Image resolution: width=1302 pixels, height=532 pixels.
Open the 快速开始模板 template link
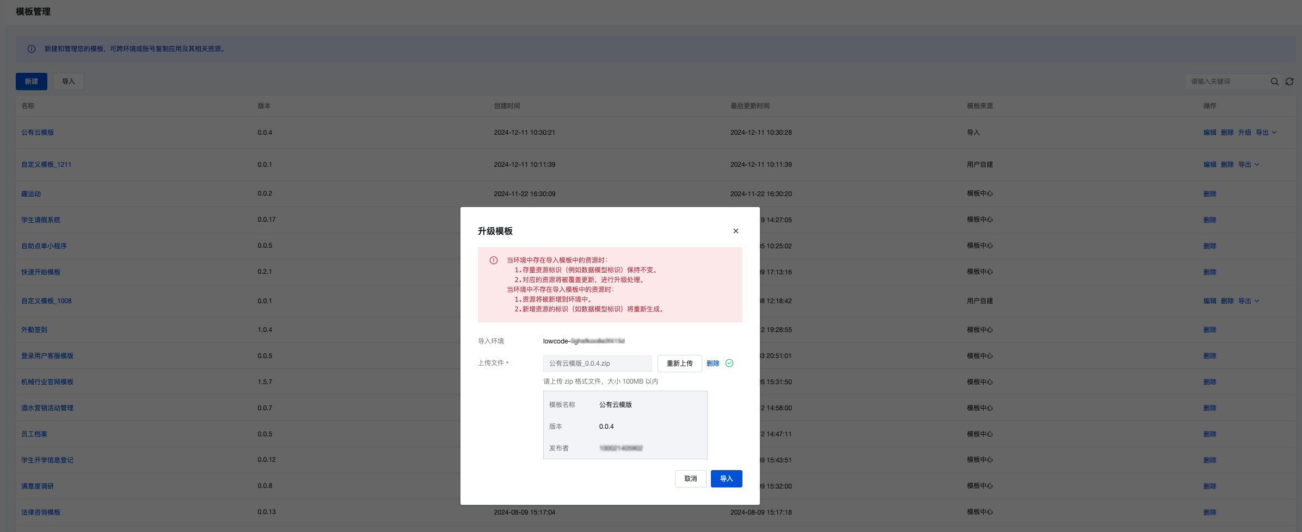(41, 272)
